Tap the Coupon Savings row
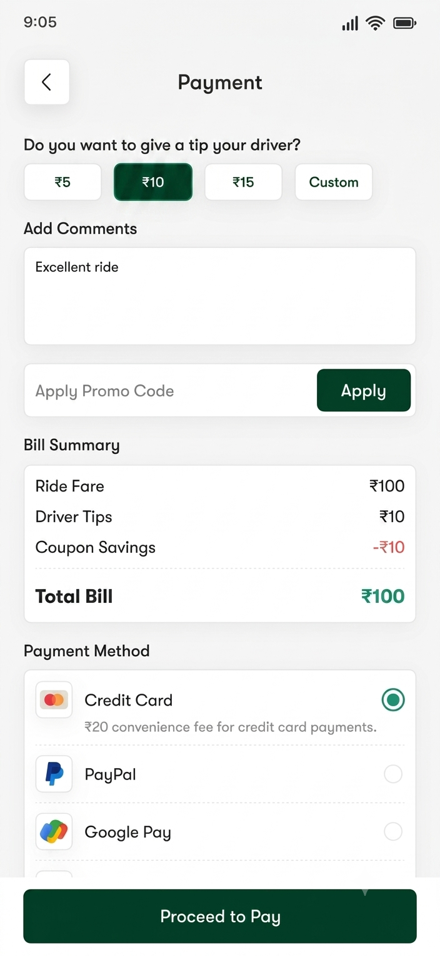440x956 pixels. coord(220,547)
